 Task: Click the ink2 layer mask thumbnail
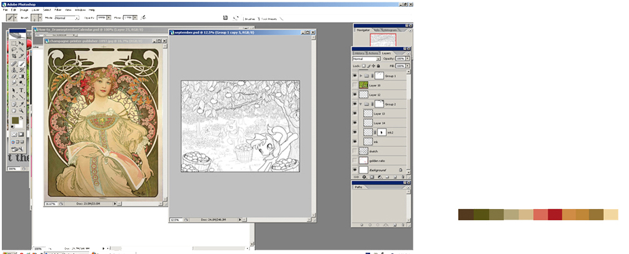[381, 132]
